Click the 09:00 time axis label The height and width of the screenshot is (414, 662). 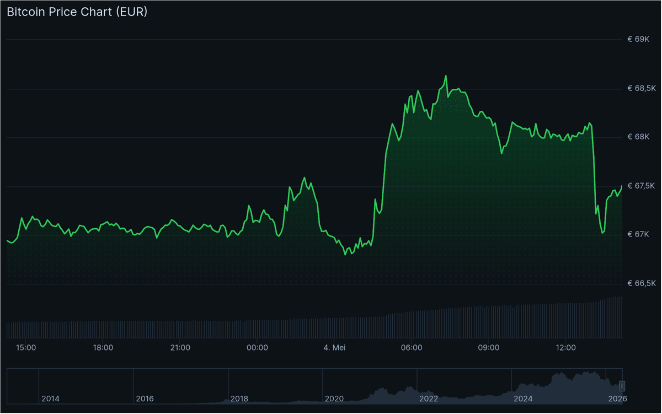[489, 348]
